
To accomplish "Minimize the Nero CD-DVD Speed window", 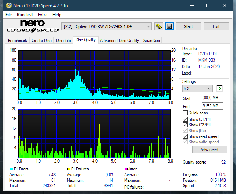I will point(192,5).
